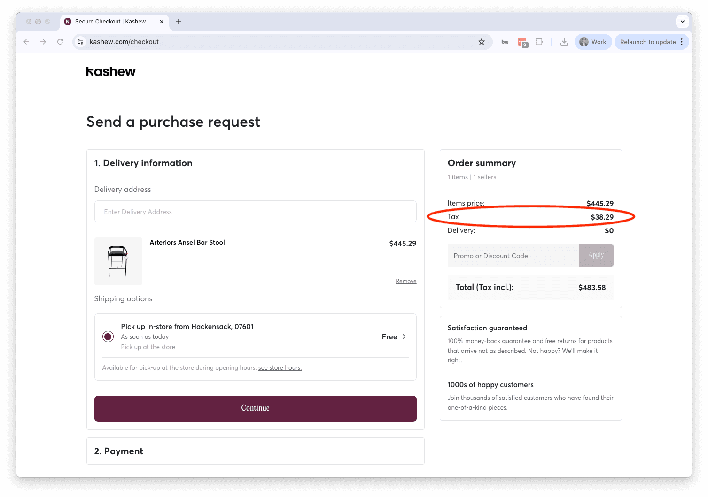Open the red extension icon with badge

coord(522,42)
